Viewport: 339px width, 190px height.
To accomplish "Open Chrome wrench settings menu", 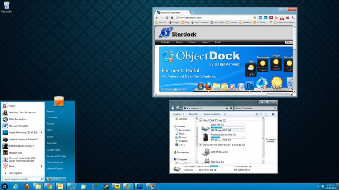I will (293, 18).
